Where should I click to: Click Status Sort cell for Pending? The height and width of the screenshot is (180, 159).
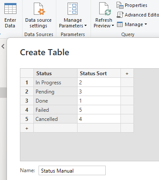click(x=99, y=92)
